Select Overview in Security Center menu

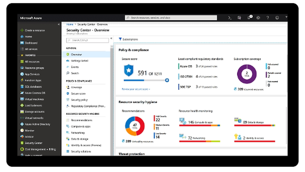pos(86,55)
